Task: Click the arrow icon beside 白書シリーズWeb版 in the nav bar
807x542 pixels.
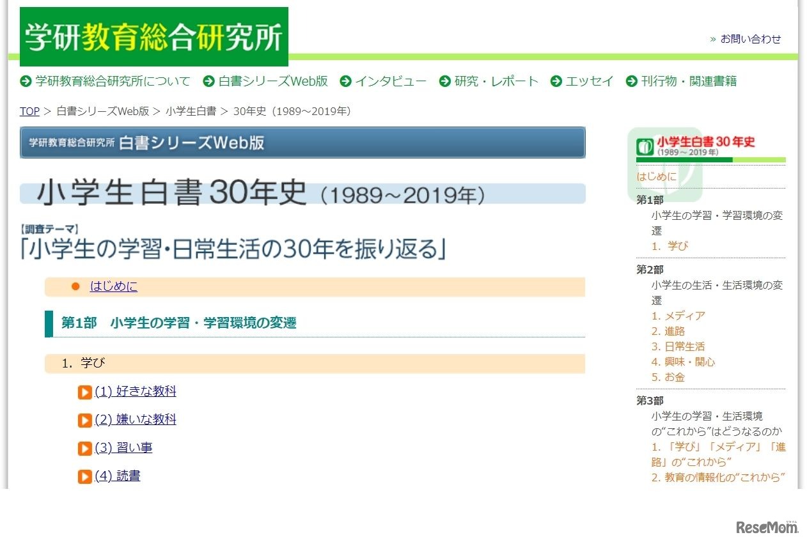Action: tap(208, 81)
